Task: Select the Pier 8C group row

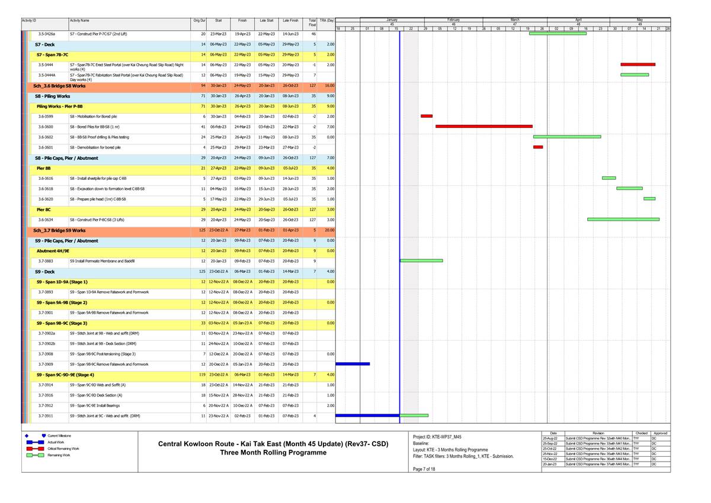Action: (x=43, y=209)
